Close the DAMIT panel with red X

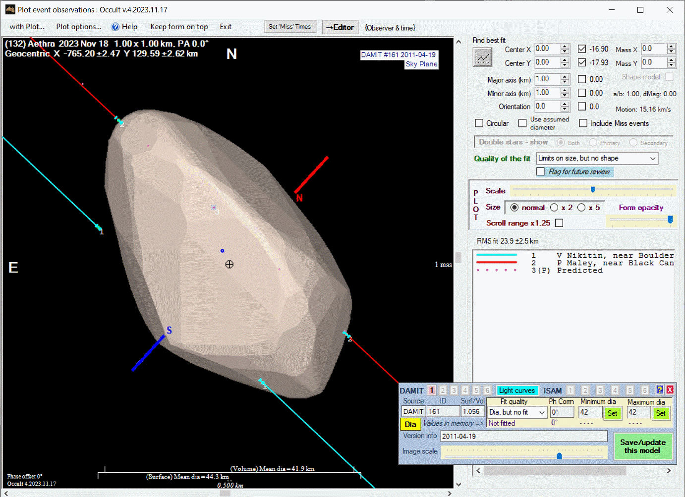tap(670, 390)
